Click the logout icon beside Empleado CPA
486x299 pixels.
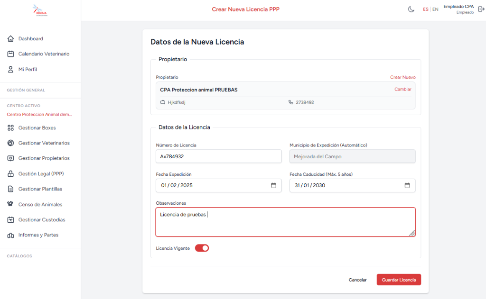coord(481,9)
